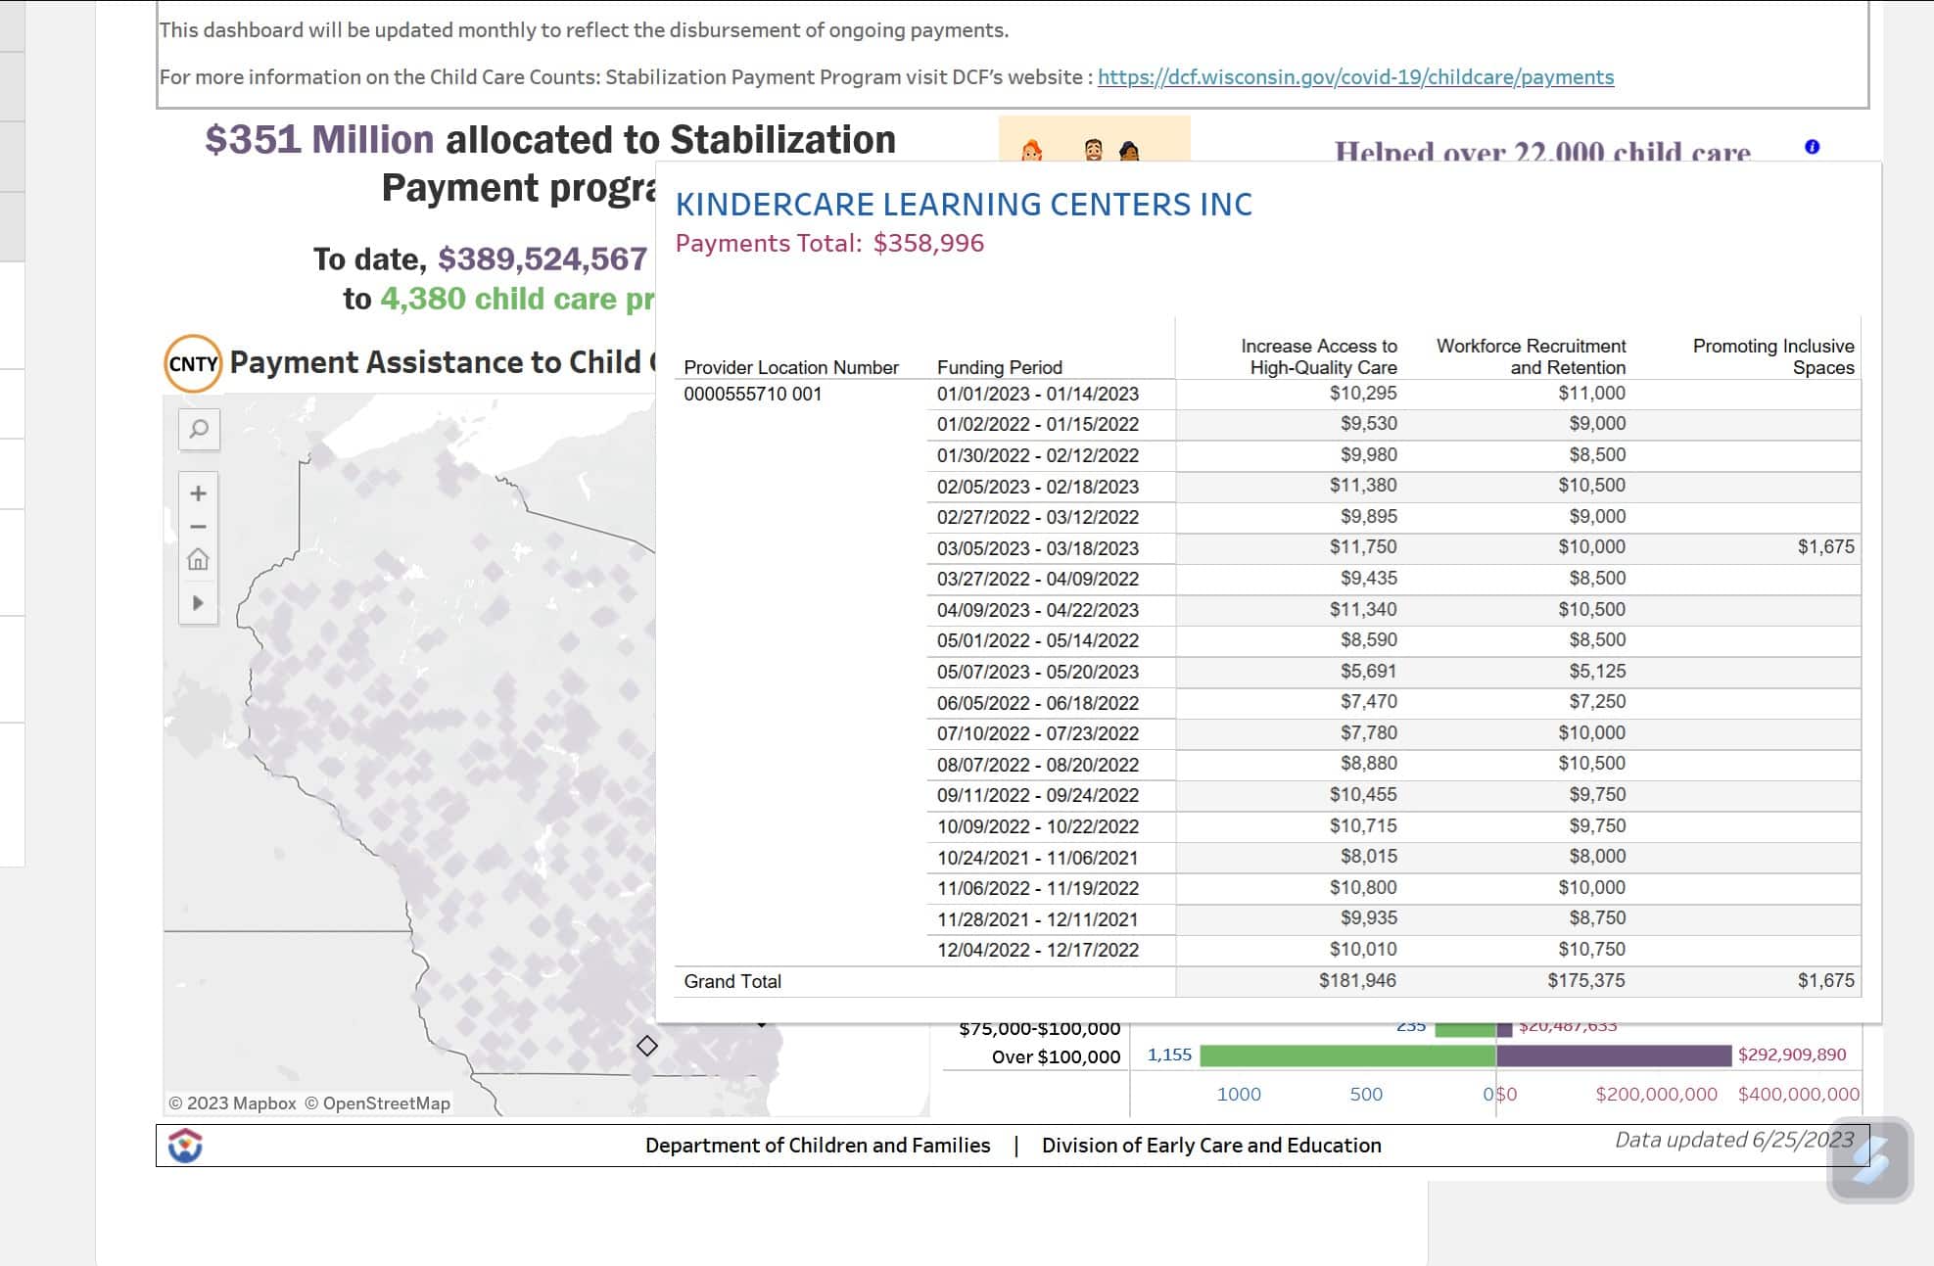Click the $11,000 Workforce Recruitment amount
1934x1266 pixels.
[x=1592, y=393]
